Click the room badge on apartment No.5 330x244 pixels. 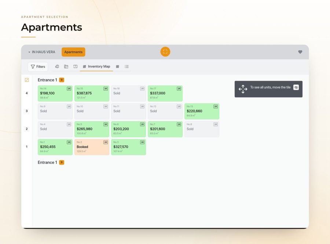[x=106, y=124]
